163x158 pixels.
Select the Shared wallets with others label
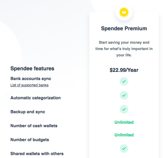point(37,154)
